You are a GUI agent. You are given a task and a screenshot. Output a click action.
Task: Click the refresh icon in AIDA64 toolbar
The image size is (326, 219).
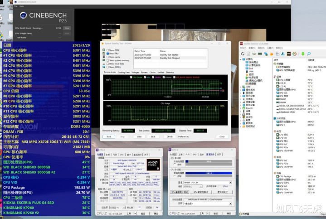coord(243,54)
